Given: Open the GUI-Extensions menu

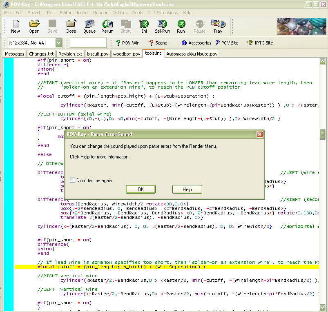Looking at the screenshot, I should 163,13.
